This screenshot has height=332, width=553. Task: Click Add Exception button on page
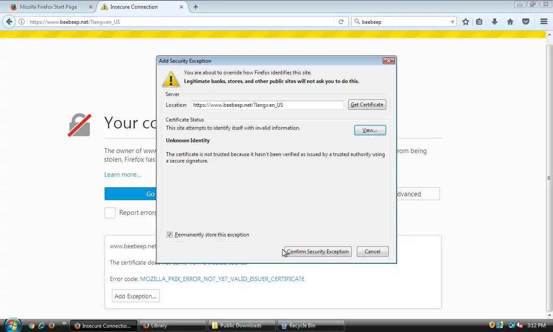[136, 296]
